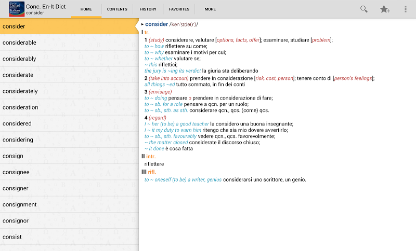The height and width of the screenshot is (251, 416).
Task: Add word to favorites star icon
Action: click(x=385, y=9)
